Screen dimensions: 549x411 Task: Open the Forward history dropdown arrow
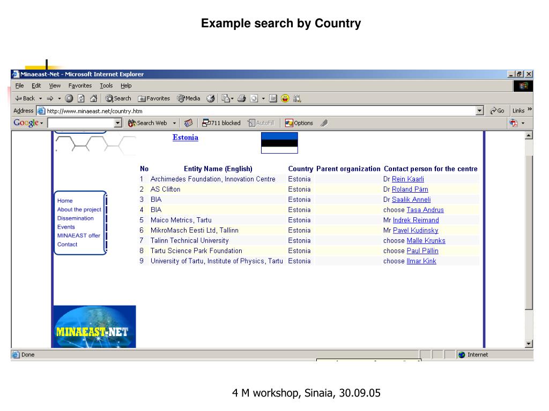[59, 98]
